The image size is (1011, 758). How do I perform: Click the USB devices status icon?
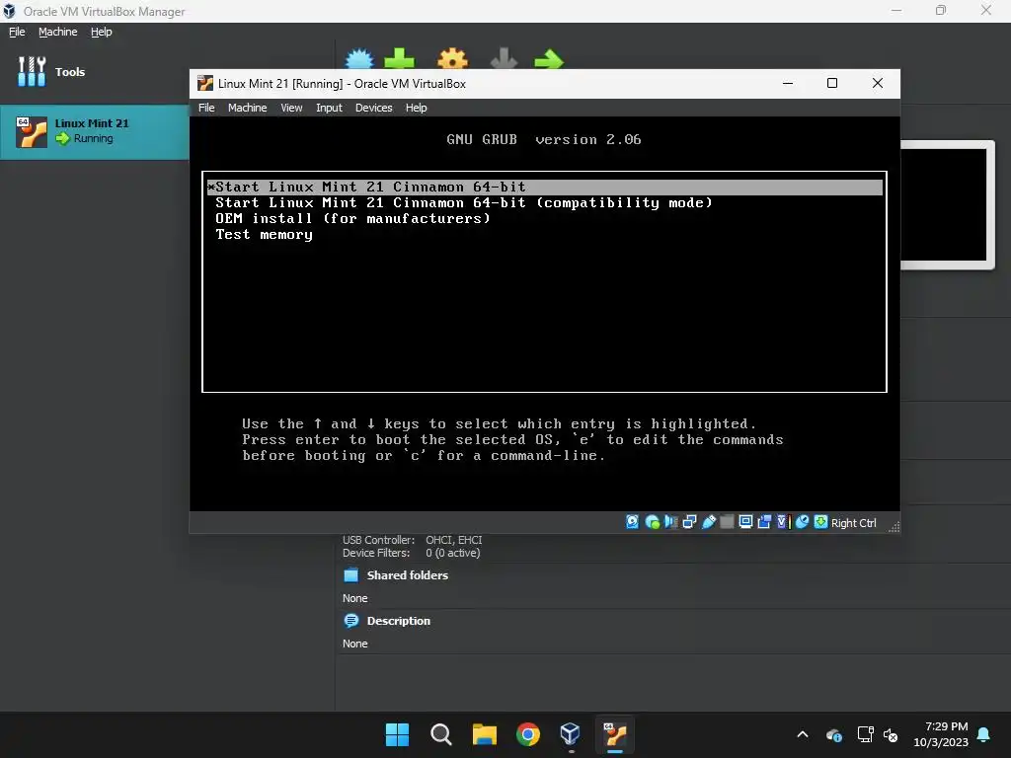[x=708, y=522]
